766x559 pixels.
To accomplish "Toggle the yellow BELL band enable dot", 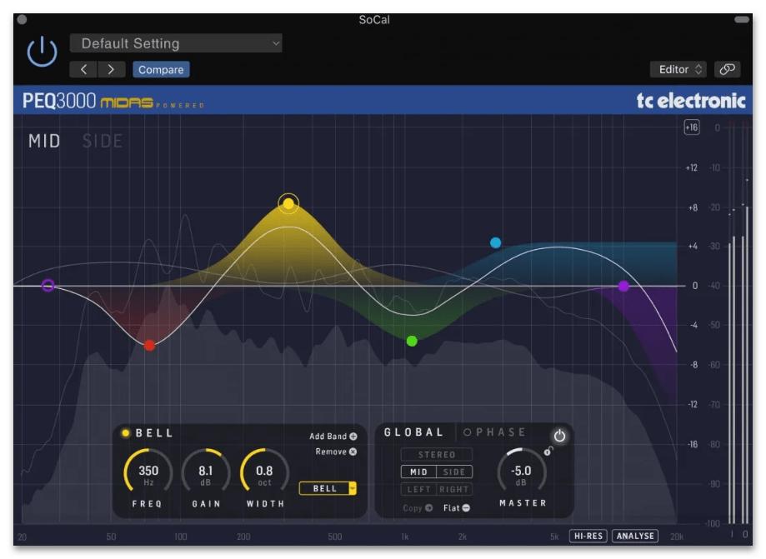I will (x=126, y=432).
